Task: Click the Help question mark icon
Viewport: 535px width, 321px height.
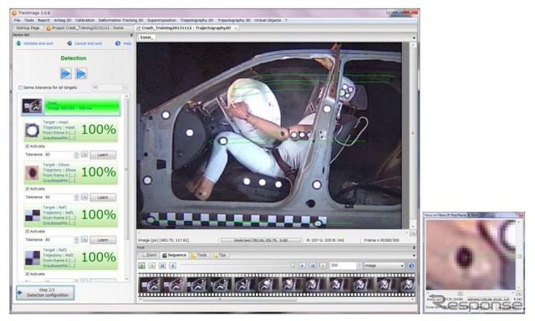Action: click(x=118, y=43)
